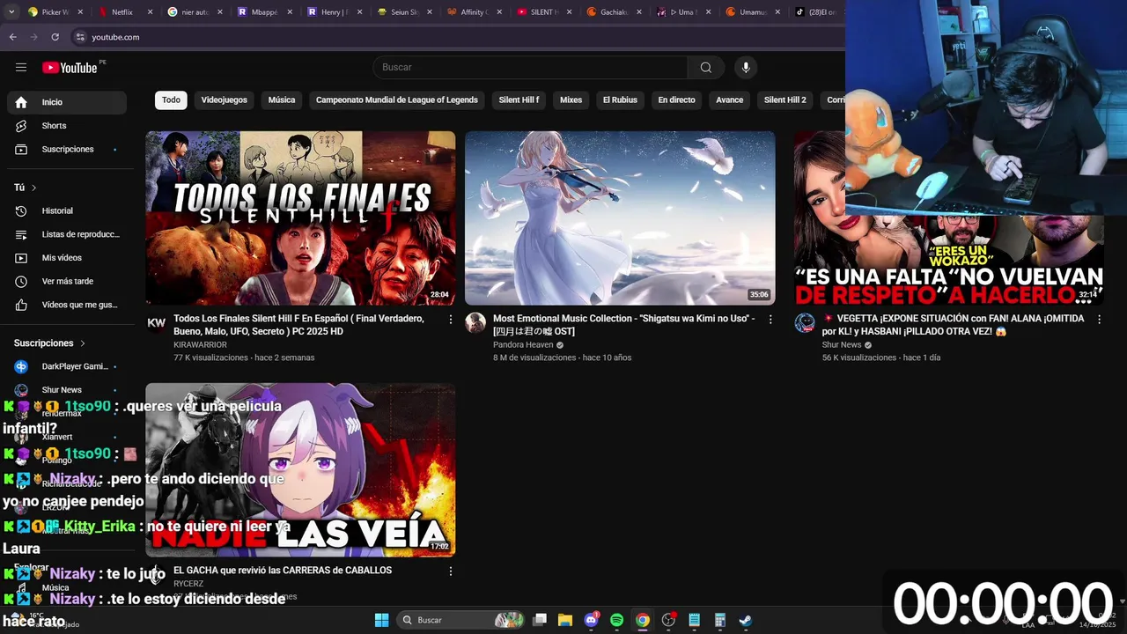Image resolution: width=1127 pixels, height=634 pixels.
Task: Click the search magnifier button
Action: coord(705,68)
